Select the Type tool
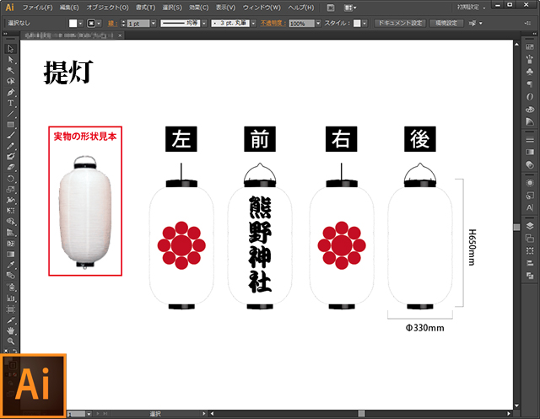Viewport: 540px width, 419px height. tap(10, 103)
